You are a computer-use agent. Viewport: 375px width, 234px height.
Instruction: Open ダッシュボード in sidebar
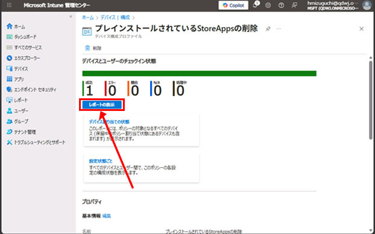tap(22, 37)
